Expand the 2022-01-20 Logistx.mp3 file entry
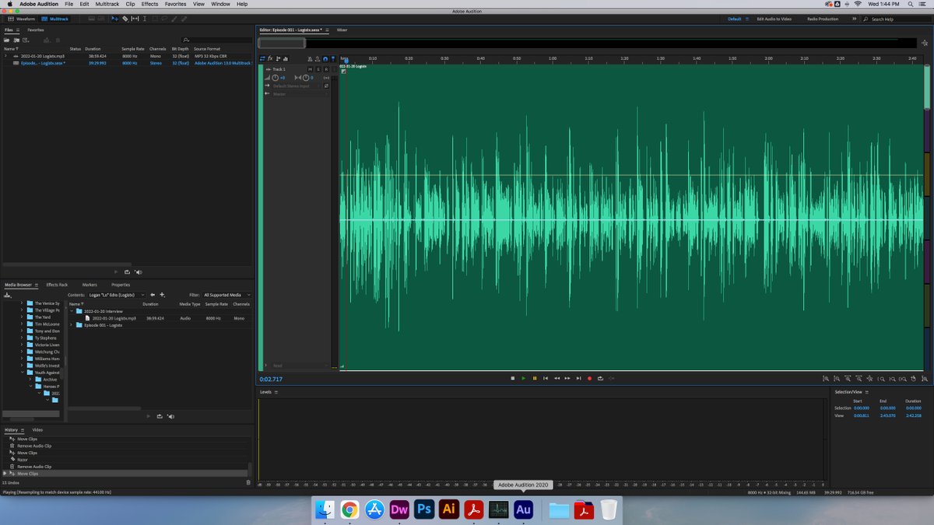This screenshot has height=525, width=934. 5,56
